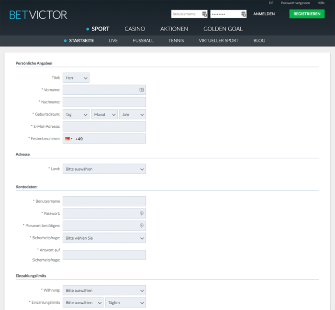Image resolution: width=335 pixels, height=310 pixels.
Task: Click the Antwort auf Sicherheitsfrage field
Action: point(104,255)
